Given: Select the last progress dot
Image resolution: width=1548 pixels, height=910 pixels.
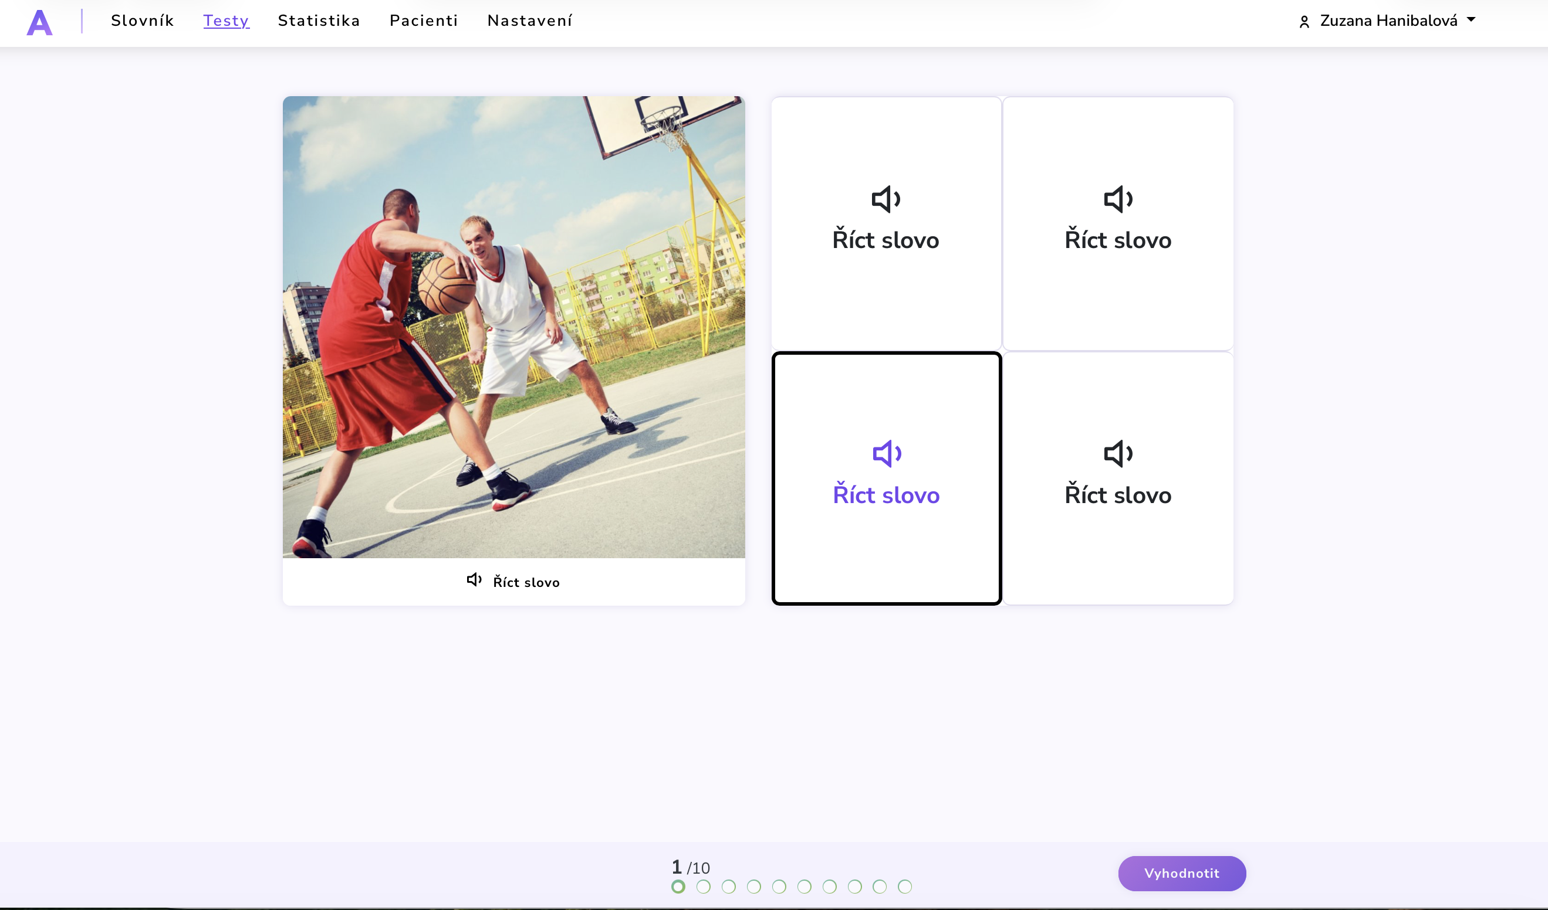Looking at the screenshot, I should [905, 887].
